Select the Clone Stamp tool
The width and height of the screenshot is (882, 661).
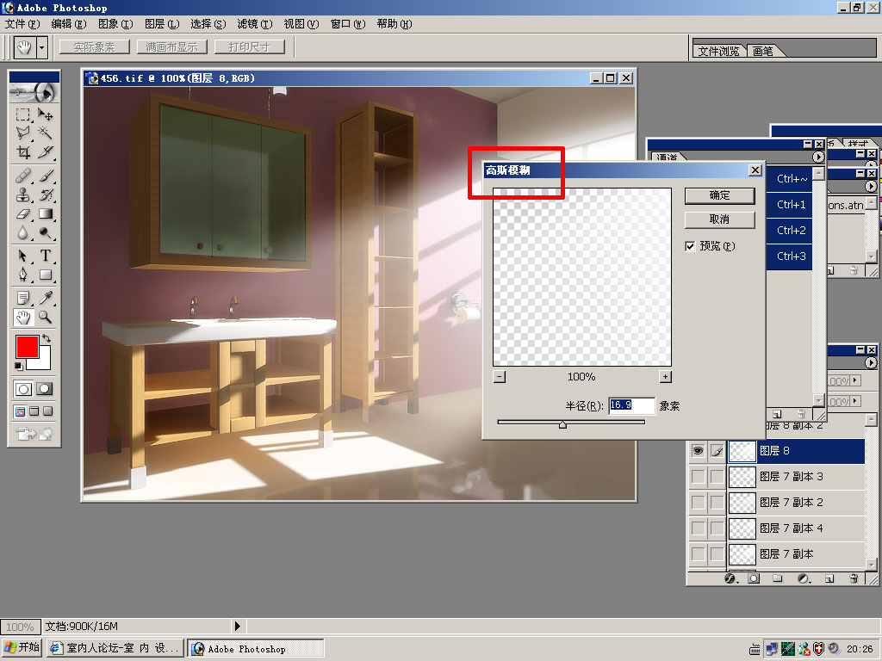tap(22, 195)
